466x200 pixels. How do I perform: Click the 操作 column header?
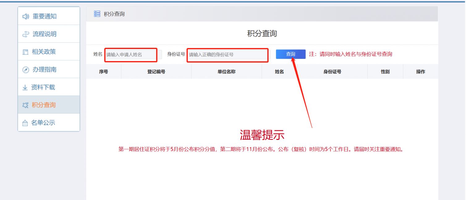pyautogui.click(x=420, y=72)
